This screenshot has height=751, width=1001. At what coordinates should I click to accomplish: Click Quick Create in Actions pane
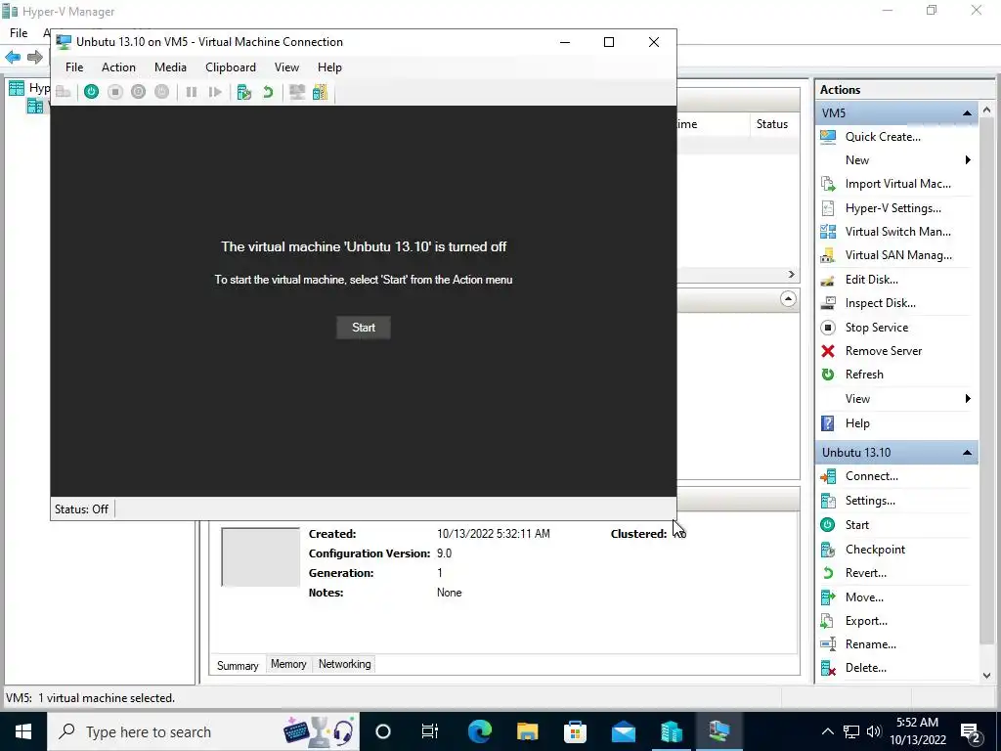(x=883, y=137)
